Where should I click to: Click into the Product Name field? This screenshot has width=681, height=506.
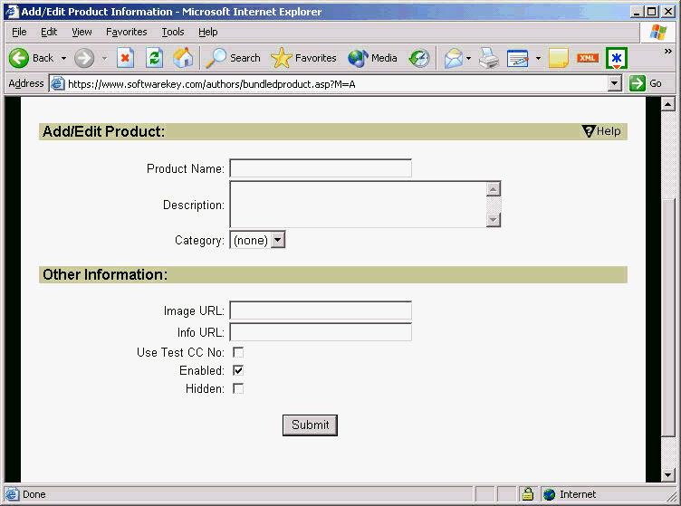tap(320, 168)
